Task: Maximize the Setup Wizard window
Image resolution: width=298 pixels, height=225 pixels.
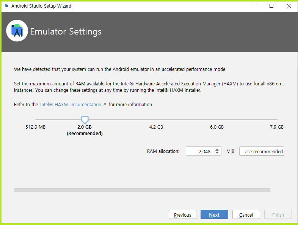Action: click(x=271, y=6)
